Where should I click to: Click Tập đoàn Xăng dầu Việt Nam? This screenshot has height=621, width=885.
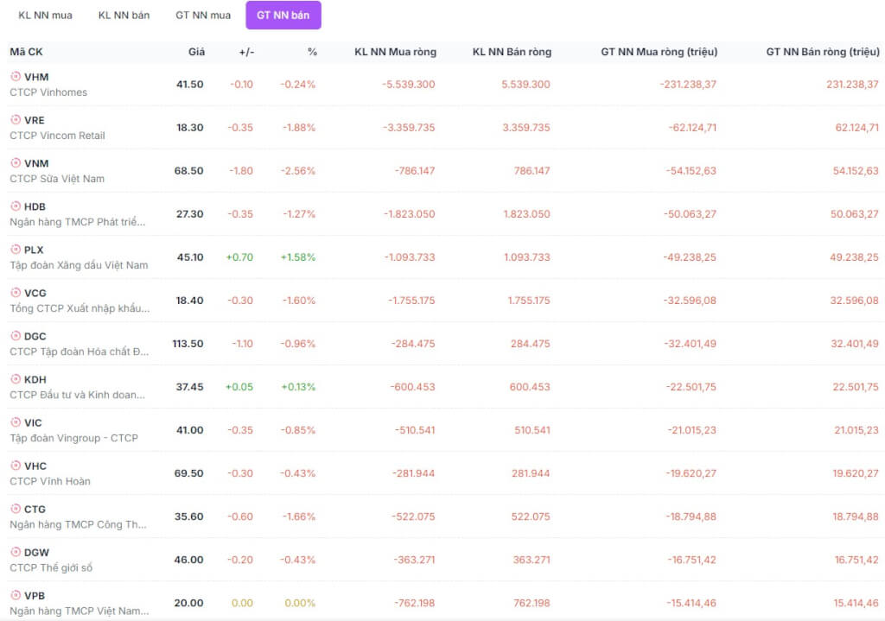(x=79, y=265)
